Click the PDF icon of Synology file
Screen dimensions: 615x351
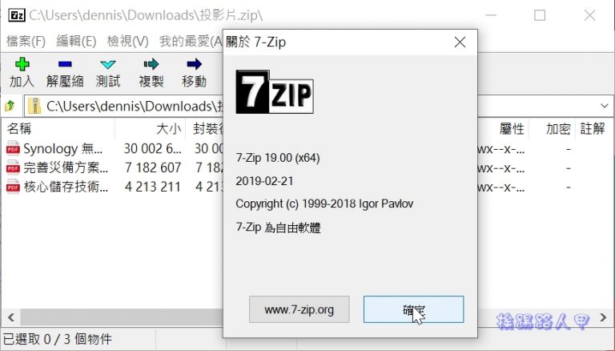pyautogui.click(x=13, y=148)
